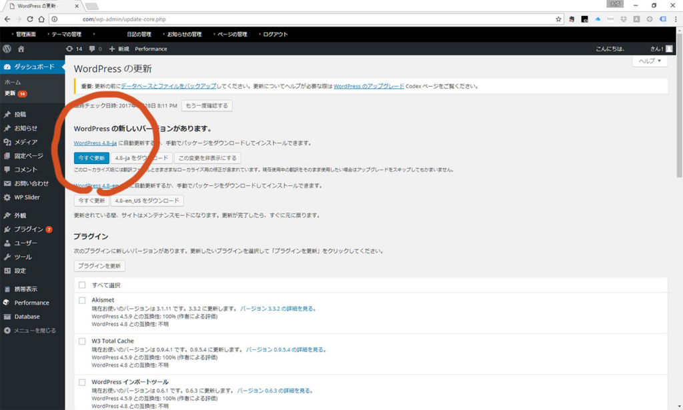Viewport: 683px width, 410px height.
Task: Click blue 今すぐ更新 button for 4.8-ja
Action: [x=91, y=158]
